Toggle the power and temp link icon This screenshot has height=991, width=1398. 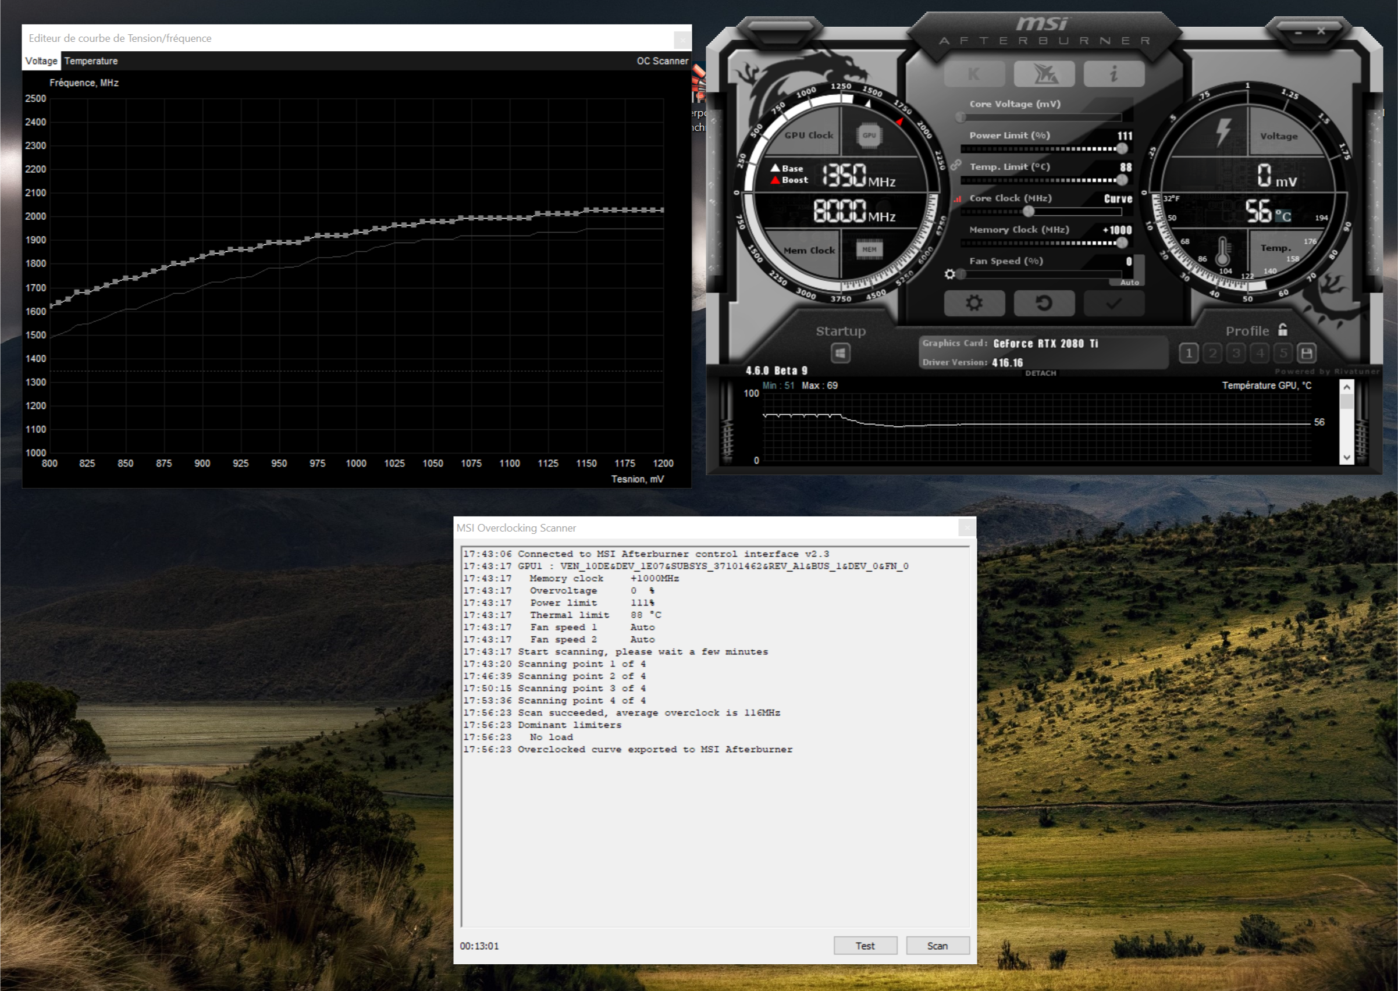point(955,165)
